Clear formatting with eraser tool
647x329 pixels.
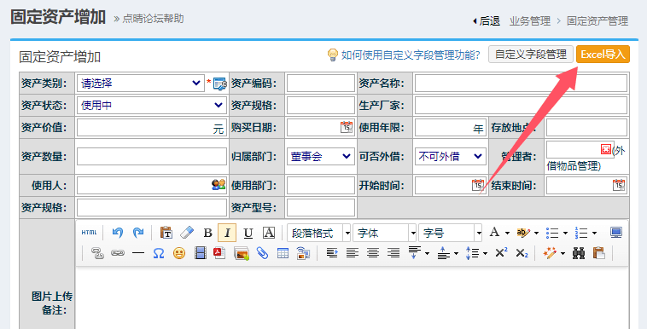point(187,233)
